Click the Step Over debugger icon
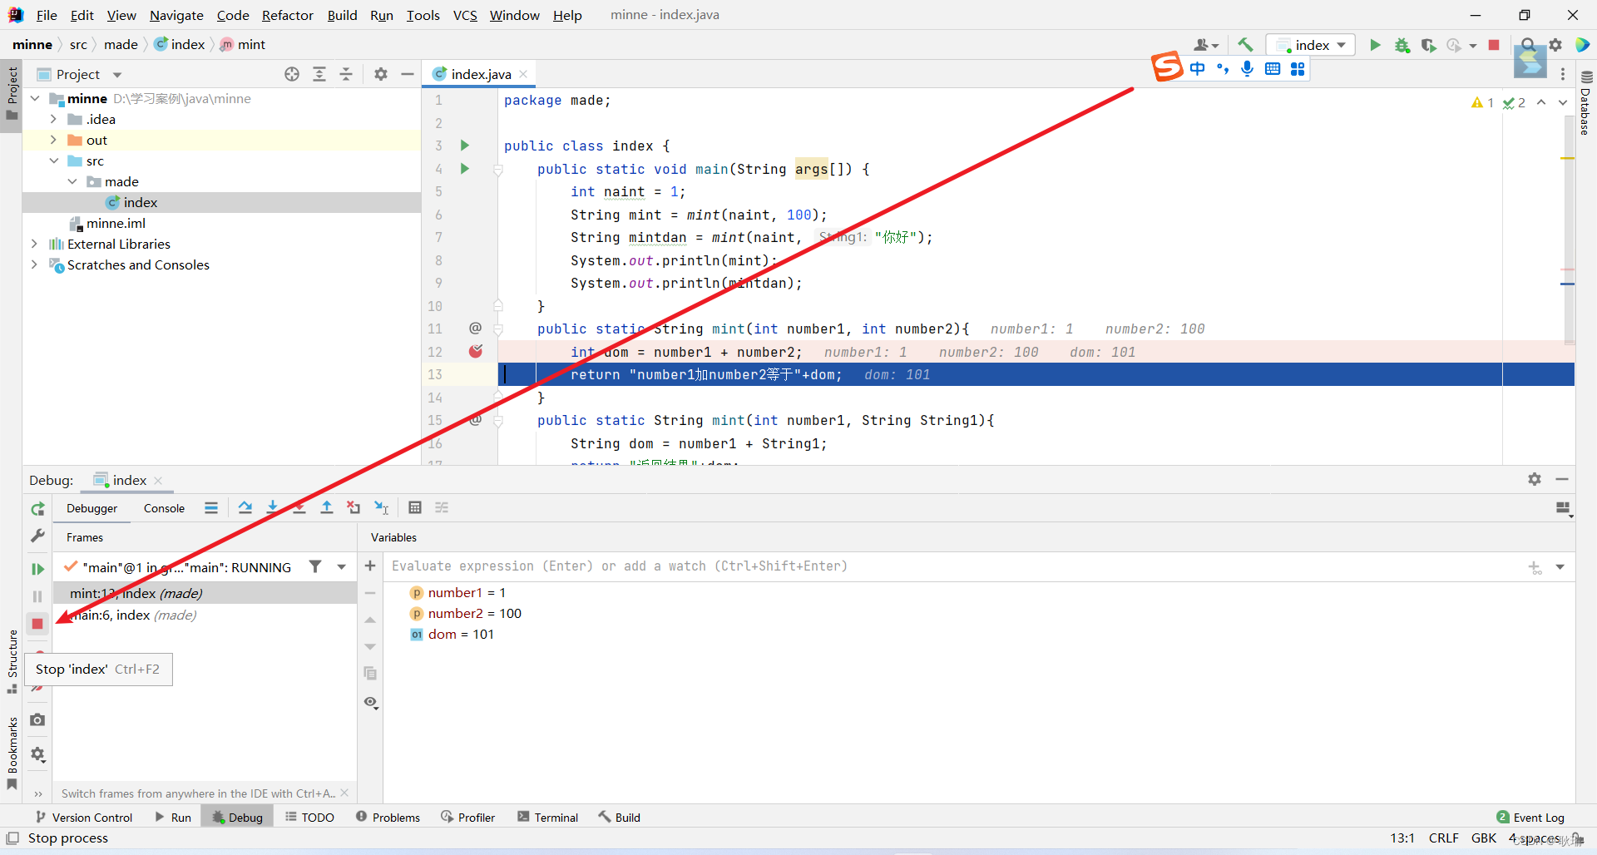Viewport: 1597px width, 855px height. [245, 507]
